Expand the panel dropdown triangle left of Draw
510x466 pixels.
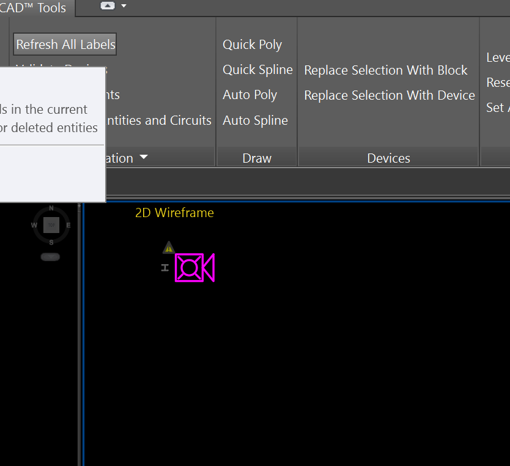pyautogui.click(x=144, y=157)
